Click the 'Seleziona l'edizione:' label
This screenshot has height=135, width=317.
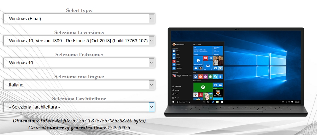79,55
